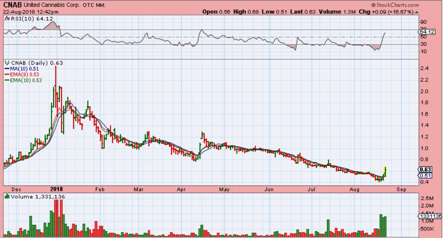
Task: Click the 0.63 last price tag
Action: click(x=425, y=170)
